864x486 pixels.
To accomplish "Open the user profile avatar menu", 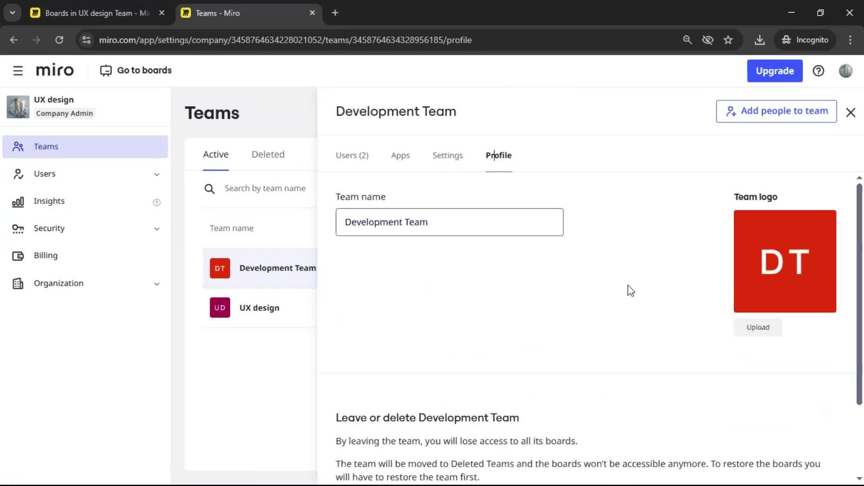I will pos(846,71).
